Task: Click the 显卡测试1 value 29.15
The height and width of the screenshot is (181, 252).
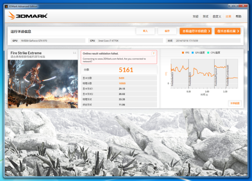Action: pyautogui.click(x=122, y=89)
